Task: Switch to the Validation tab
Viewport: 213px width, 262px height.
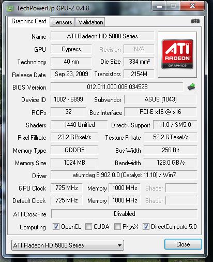Action: [90, 22]
